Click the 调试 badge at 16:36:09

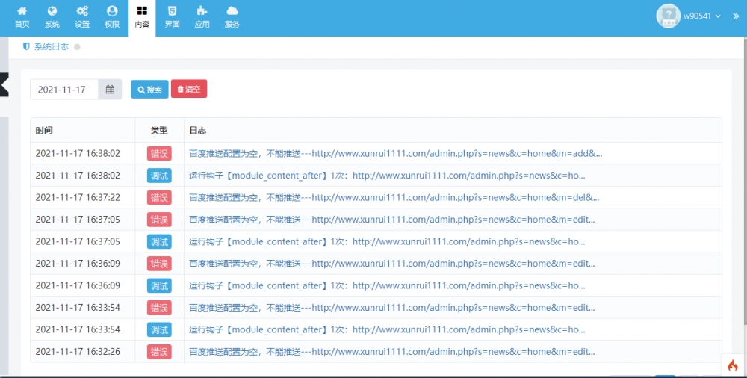pyautogui.click(x=159, y=285)
